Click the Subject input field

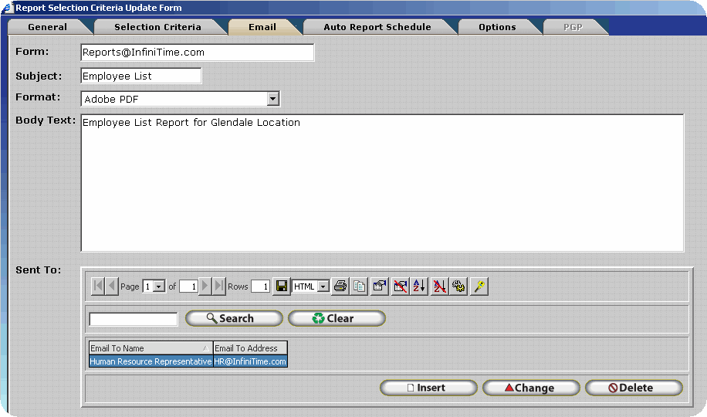tap(140, 76)
